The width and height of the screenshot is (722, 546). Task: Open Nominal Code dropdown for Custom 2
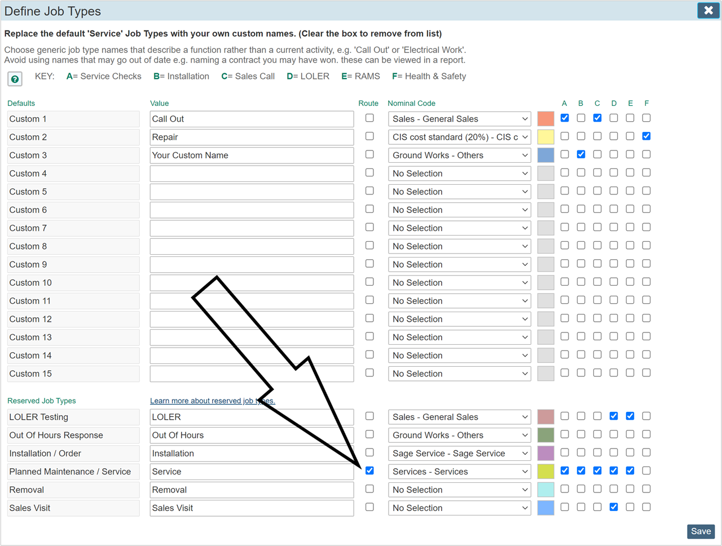point(459,137)
